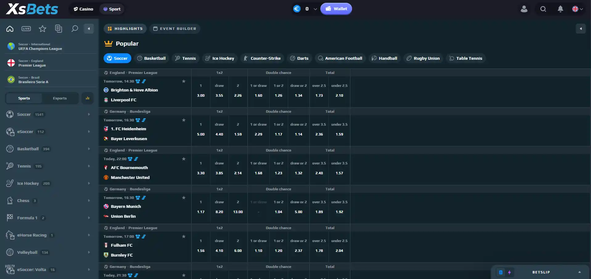Collapse the left sidebar arrow button
Image resolution: width=591 pixels, height=279 pixels.
tap(89, 29)
